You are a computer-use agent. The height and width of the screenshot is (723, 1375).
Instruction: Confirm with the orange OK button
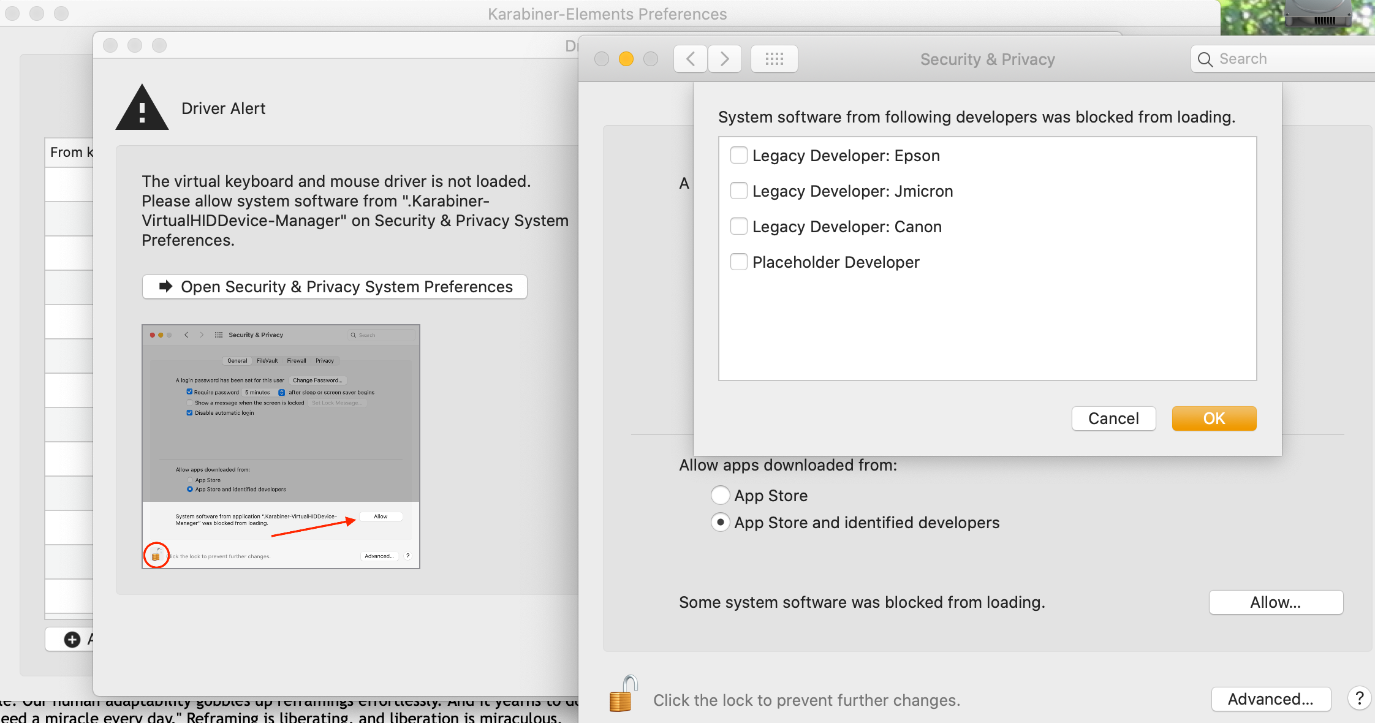tap(1214, 418)
